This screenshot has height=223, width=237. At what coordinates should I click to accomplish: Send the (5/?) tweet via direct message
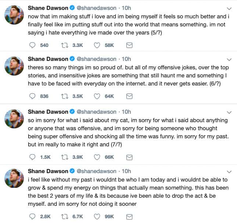(129, 45)
